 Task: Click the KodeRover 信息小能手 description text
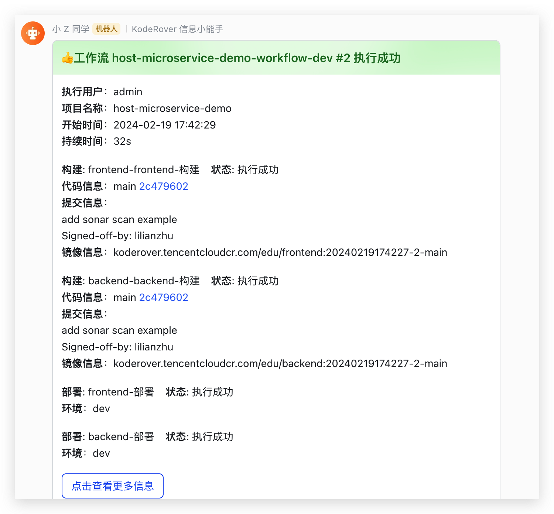coord(177,29)
